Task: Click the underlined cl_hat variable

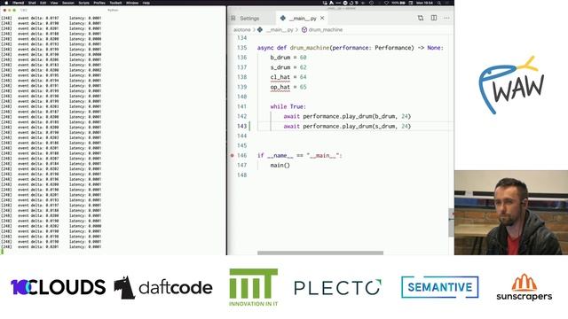Action: (x=280, y=77)
